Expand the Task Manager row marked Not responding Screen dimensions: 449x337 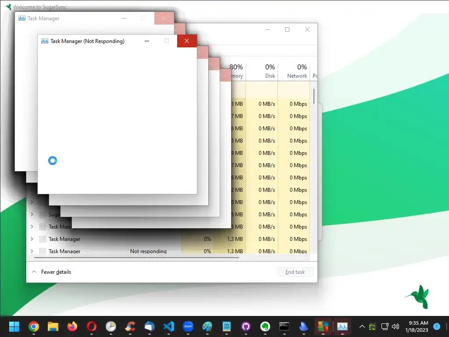(x=32, y=251)
